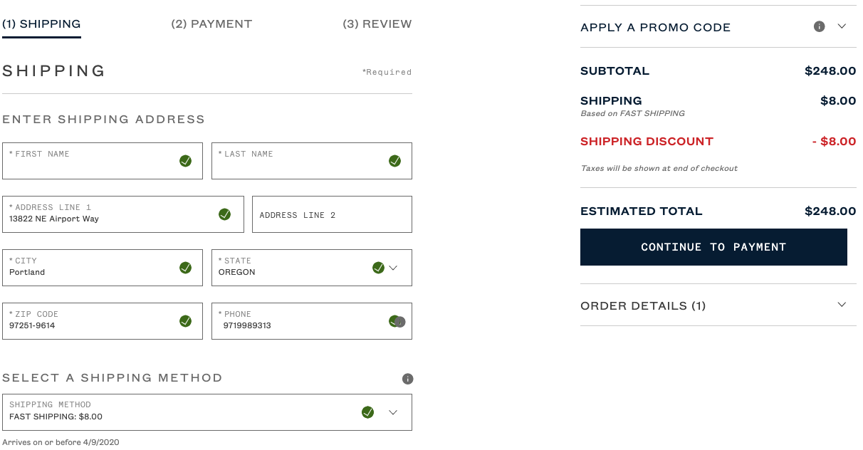
Task: Select the (1) Shipping step tab
Action: (41, 24)
